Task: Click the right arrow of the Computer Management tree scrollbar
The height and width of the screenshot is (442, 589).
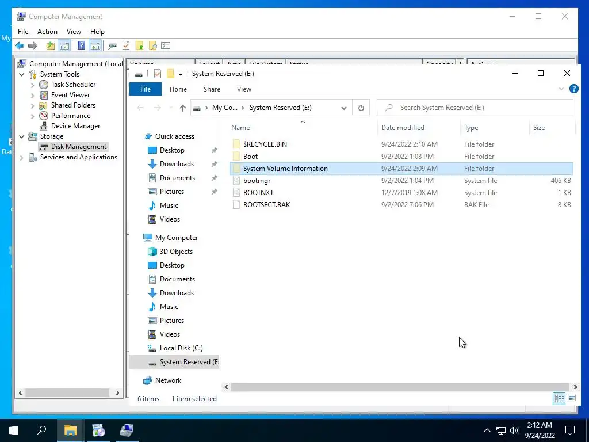Action: pos(117,393)
